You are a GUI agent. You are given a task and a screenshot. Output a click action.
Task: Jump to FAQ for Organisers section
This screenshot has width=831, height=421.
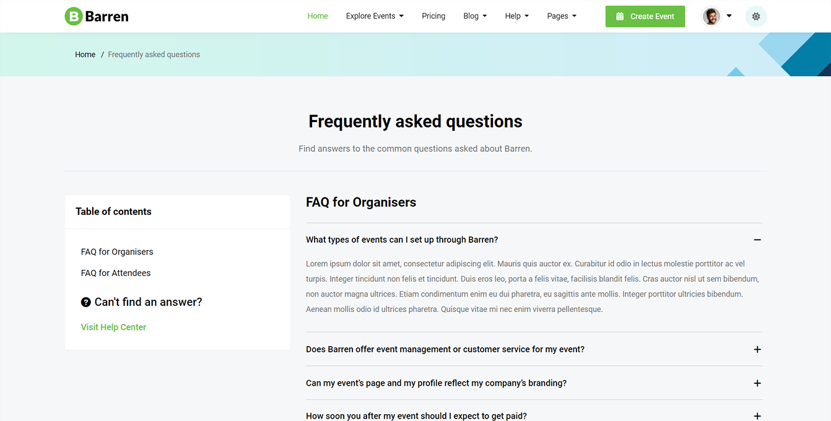117,252
